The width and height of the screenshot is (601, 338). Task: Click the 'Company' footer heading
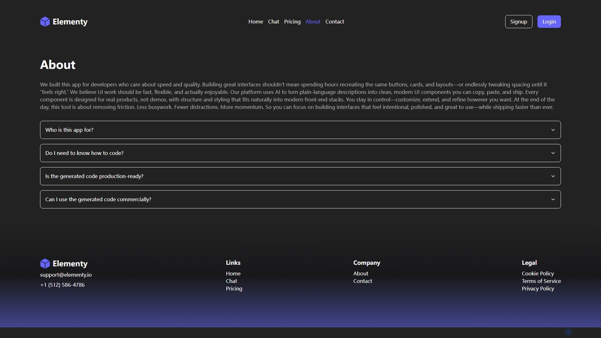tap(367, 263)
